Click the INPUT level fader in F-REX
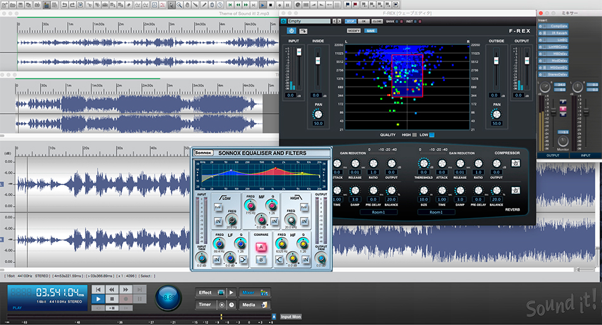 click(299, 52)
